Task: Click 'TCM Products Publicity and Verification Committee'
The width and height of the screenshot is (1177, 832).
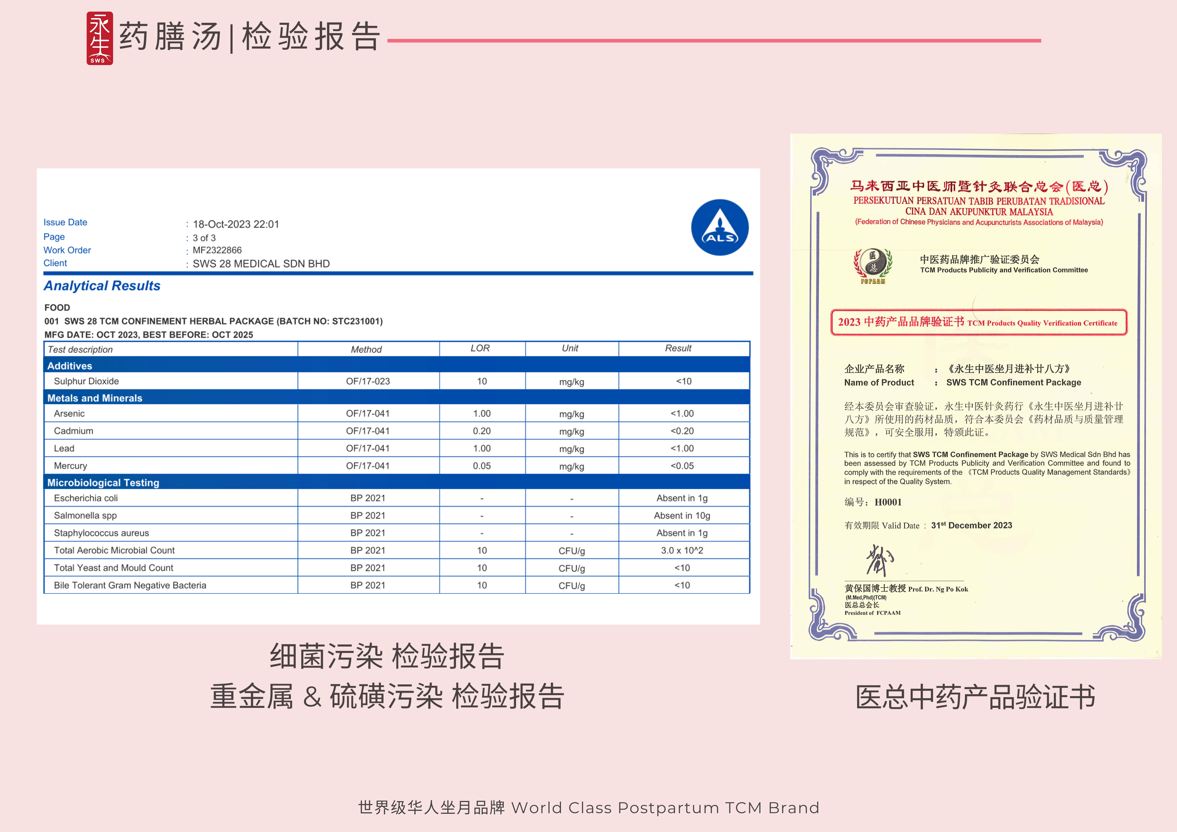Action: click(x=1004, y=270)
